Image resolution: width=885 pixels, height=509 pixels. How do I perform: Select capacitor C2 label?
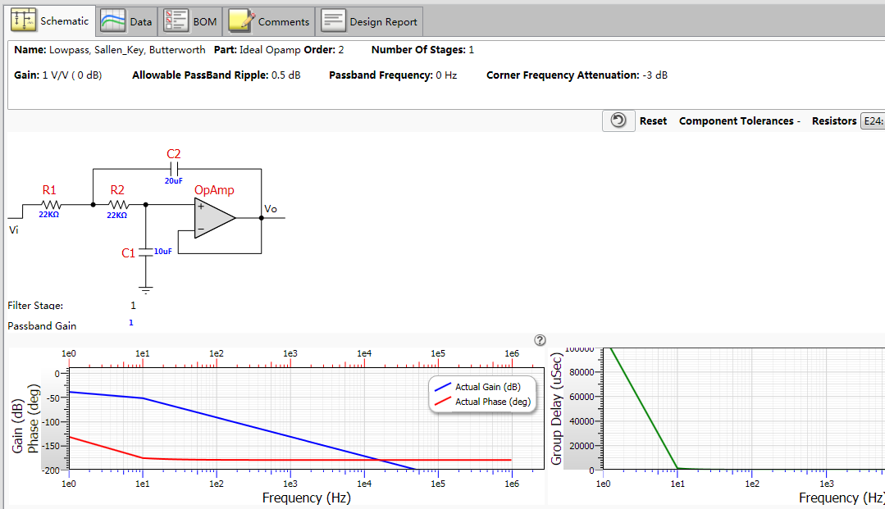(x=173, y=153)
